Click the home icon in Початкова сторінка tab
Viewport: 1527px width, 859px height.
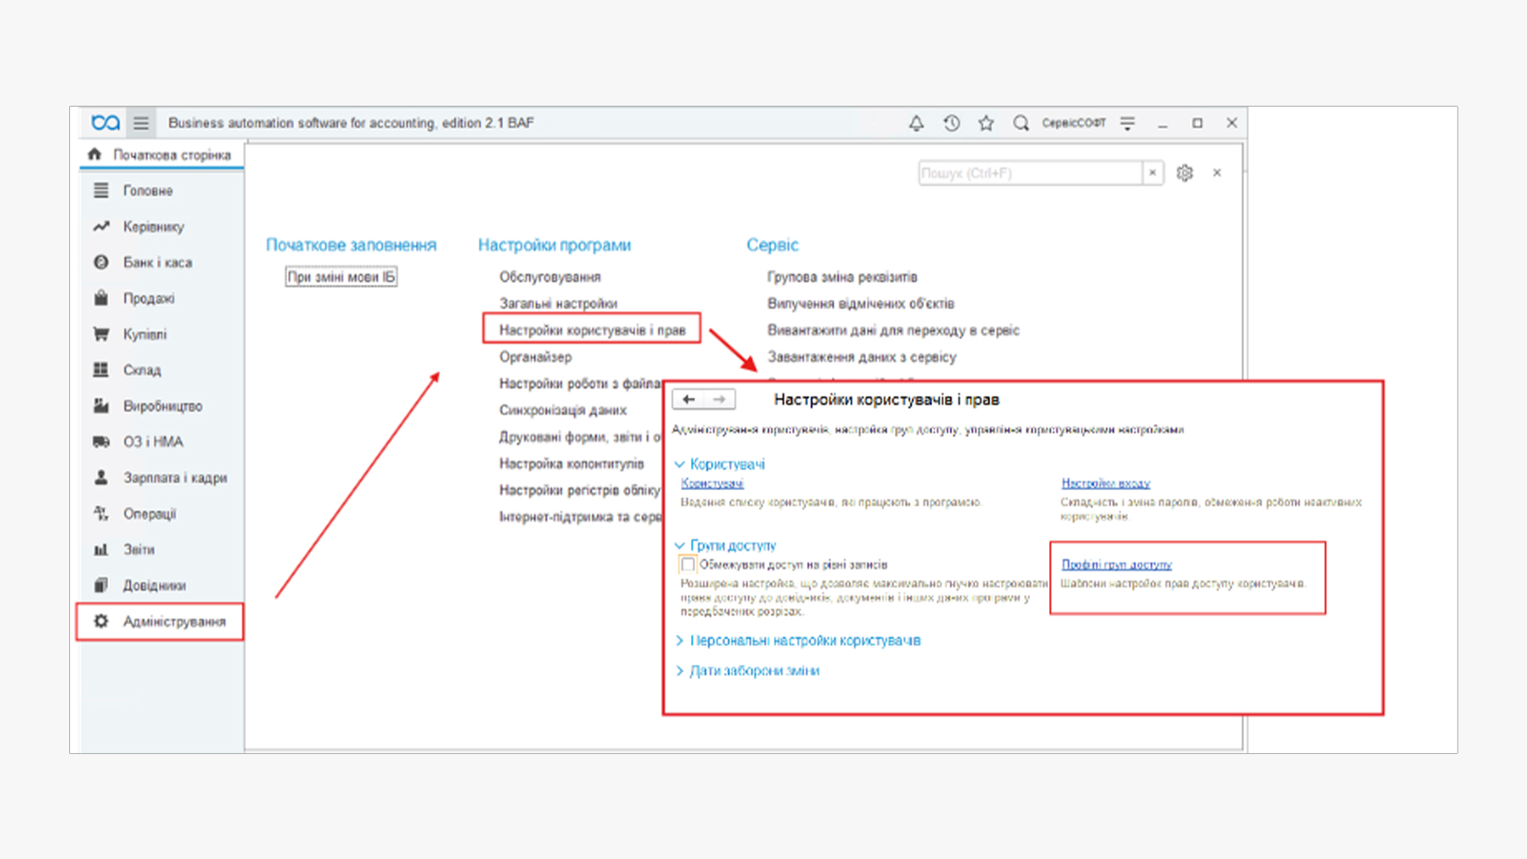tap(95, 154)
